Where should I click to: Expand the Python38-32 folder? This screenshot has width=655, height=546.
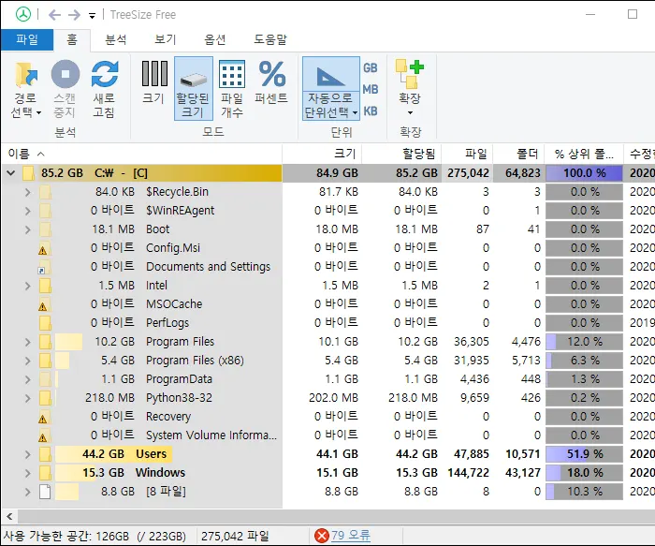[27, 398]
